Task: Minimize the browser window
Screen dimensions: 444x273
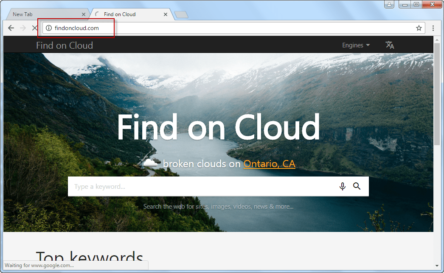Action: click(405, 4)
